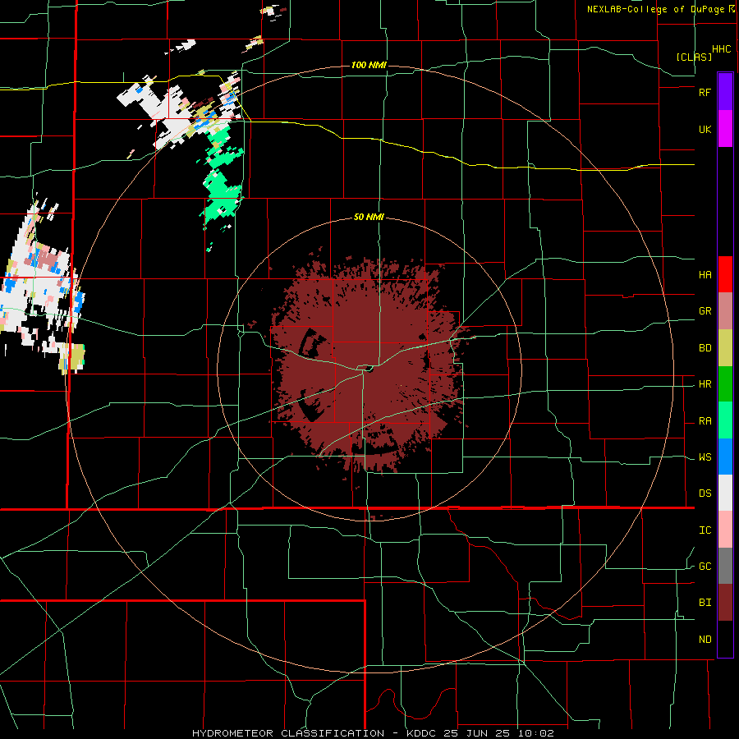The width and height of the screenshot is (739, 739).
Task: Click the Hydrometeor Classification KDDC caption
Action: coord(373,733)
